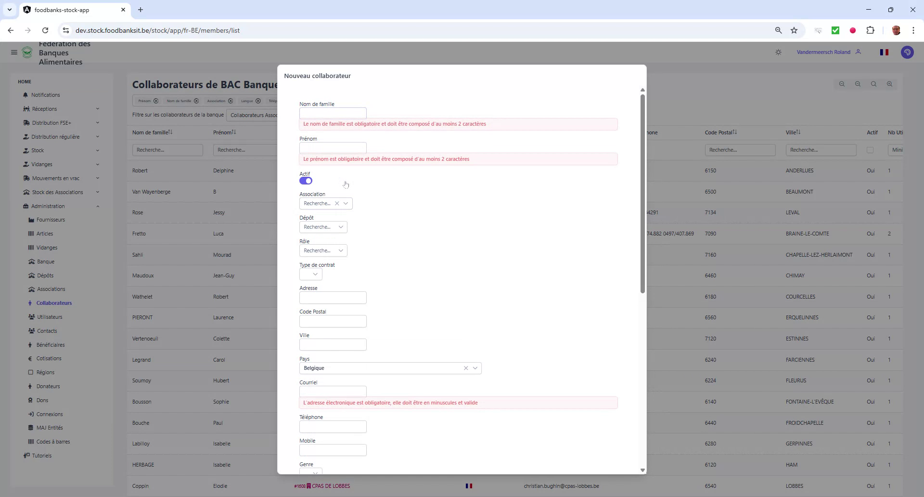Toggle light/dark mode with the sun icon
Viewport: 924px width, 497px height.
coord(778,52)
